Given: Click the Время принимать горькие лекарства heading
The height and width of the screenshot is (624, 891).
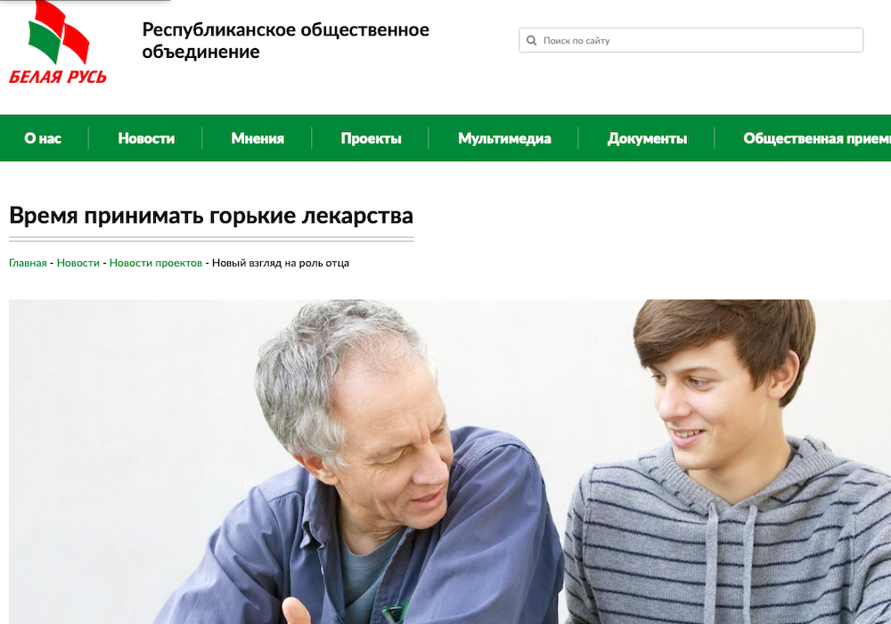Looking at the screenshot, I should [211, 216].
